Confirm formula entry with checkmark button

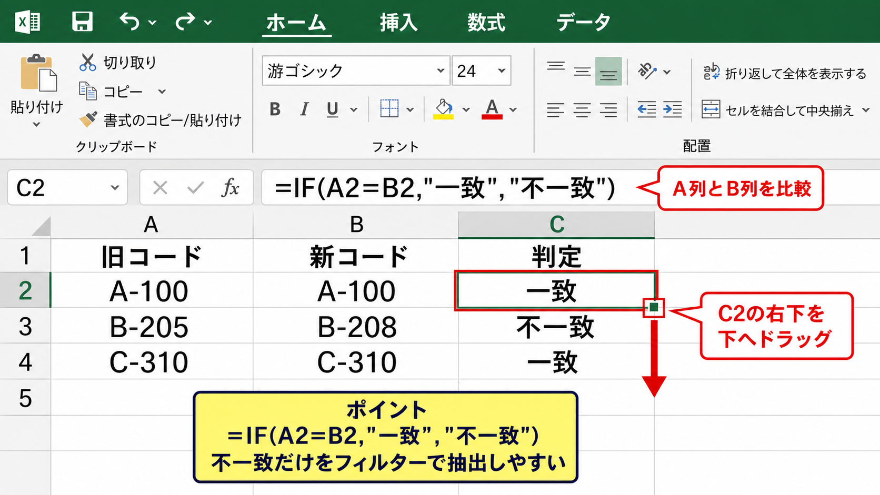point(195,188)
